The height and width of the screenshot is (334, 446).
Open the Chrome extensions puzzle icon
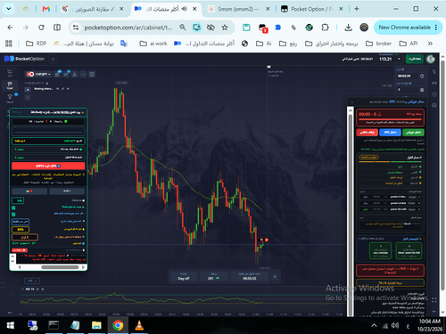click(x=325, y=28)
